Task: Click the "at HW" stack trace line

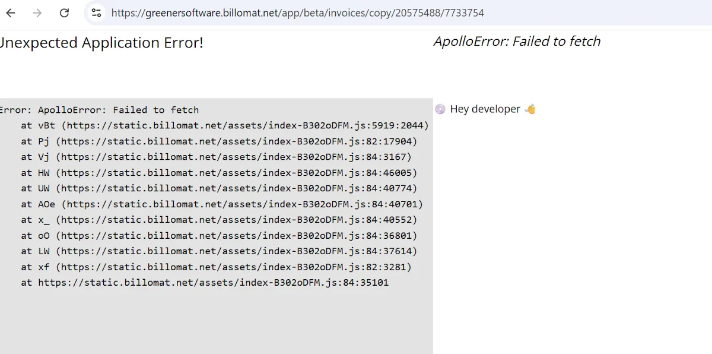Action: pos(219,173)
